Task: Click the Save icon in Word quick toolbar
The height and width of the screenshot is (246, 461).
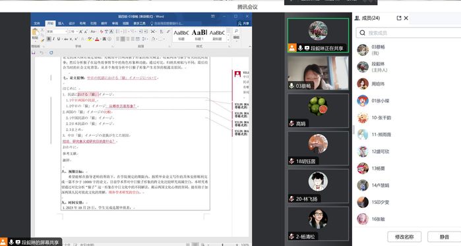Action: tap(33, 53)
